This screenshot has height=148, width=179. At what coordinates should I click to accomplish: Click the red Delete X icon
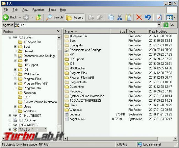139,17
